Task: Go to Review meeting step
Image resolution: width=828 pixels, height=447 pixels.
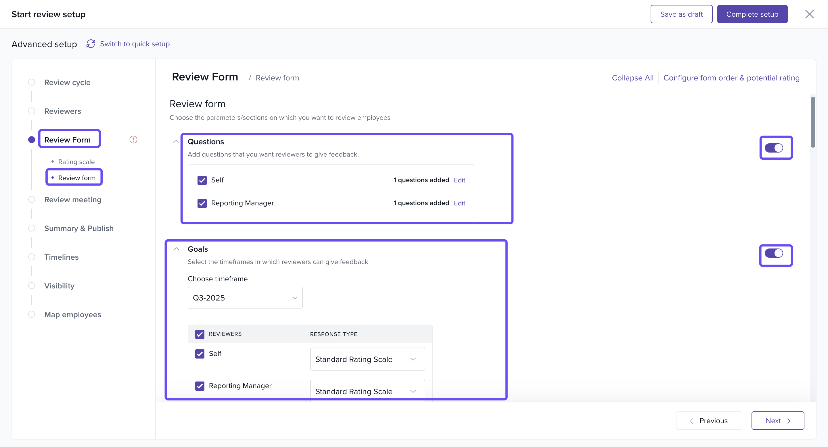Action: tap(73, 199)
